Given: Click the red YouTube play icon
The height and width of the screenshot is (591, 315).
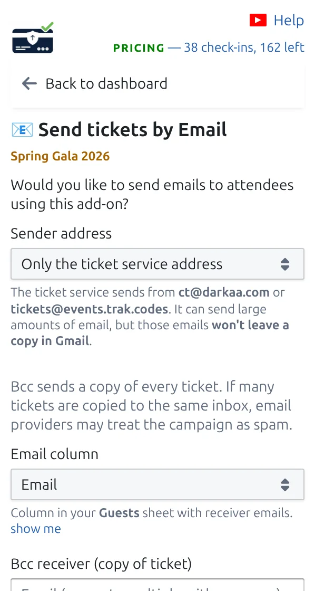Looking at the screenshot, I should 258,21.
